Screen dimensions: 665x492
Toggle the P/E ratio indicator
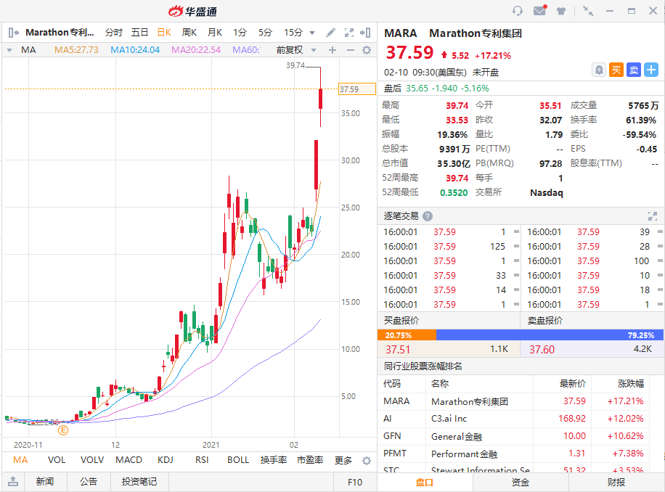coord(310,460)
